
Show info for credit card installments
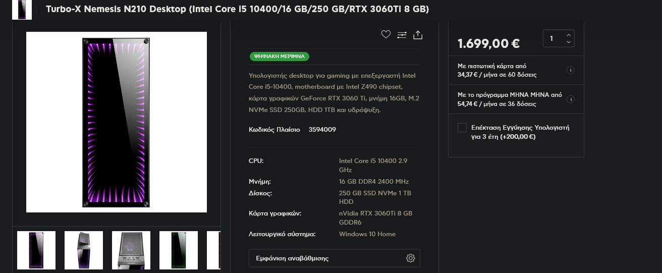571,70
